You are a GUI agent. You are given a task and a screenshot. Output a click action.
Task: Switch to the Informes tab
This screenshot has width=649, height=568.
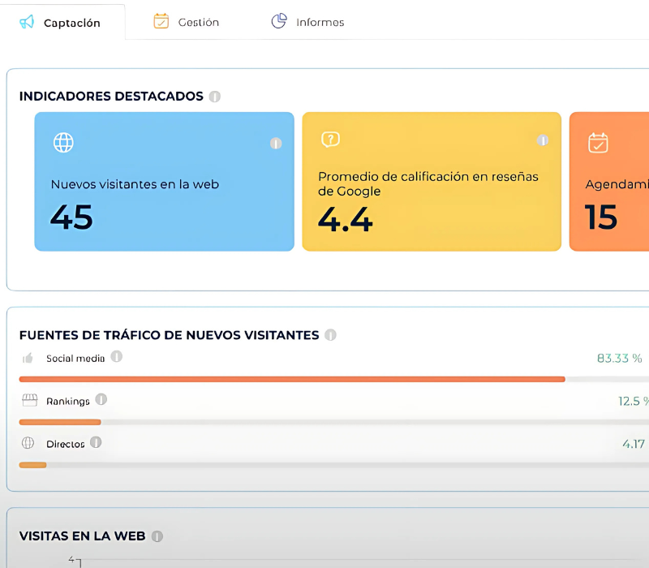coord(307,22)
